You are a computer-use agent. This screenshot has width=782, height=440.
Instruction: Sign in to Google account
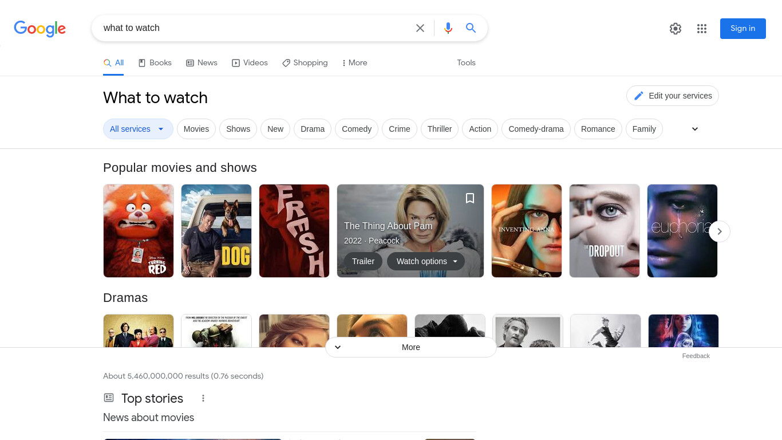coord(743,29)
